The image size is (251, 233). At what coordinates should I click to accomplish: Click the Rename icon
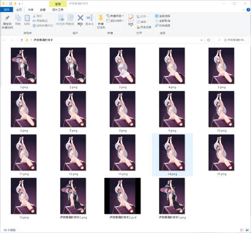(90, 18)
